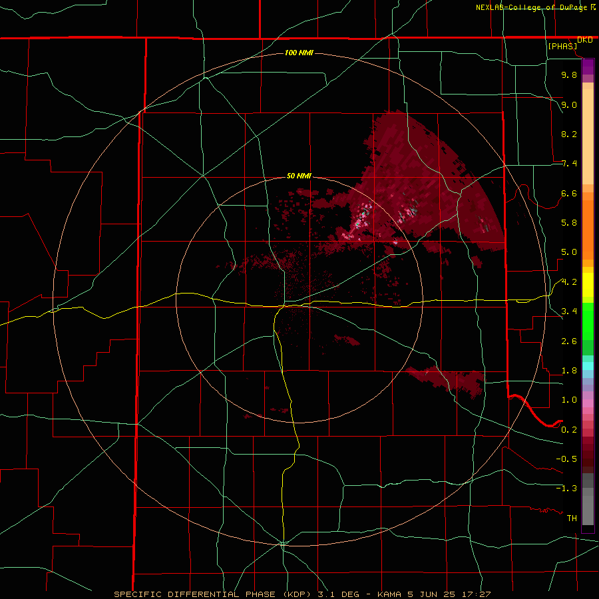Image resolution: width=599 pixels, height=599 pixels.
Task: Pick the cyan color bar segment
Action: coord(588,366)
